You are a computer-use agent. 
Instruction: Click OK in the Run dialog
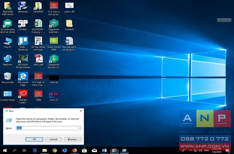tap(34, 139)
